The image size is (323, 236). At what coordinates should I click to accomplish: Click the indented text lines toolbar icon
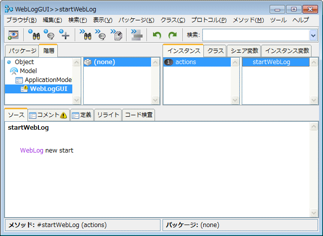pyautogui.click(x=136, y=35)
